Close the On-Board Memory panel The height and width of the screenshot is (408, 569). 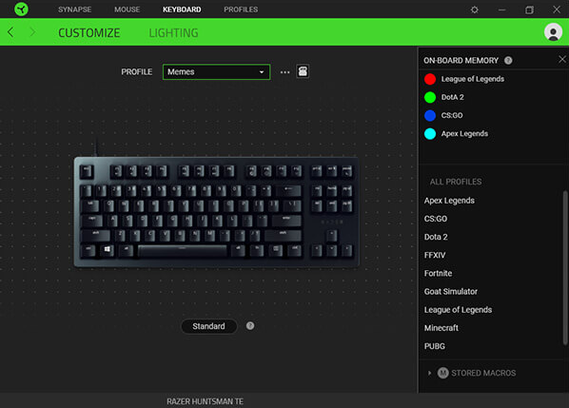pos(561,59)
